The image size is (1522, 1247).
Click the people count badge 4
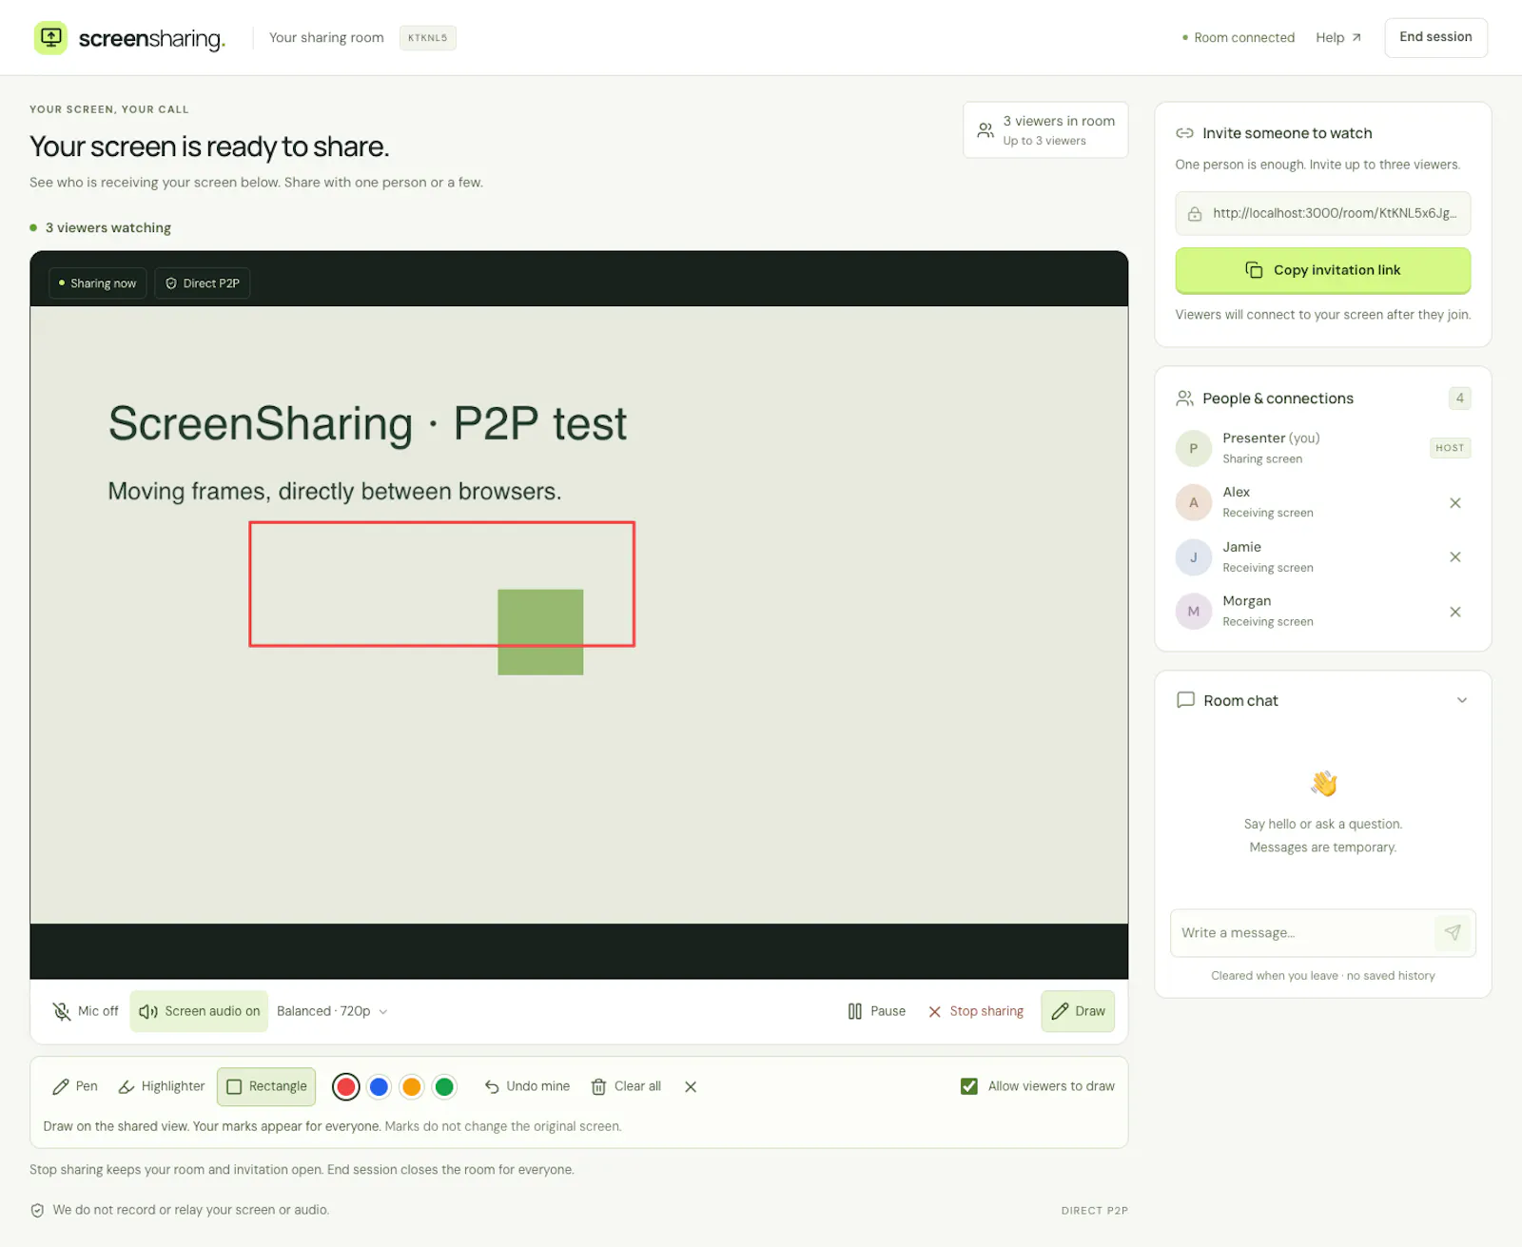(x=1459, y=399)
